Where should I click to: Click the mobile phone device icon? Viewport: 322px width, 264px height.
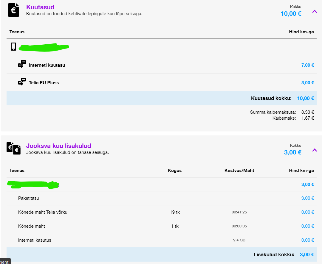click(13, 46)
